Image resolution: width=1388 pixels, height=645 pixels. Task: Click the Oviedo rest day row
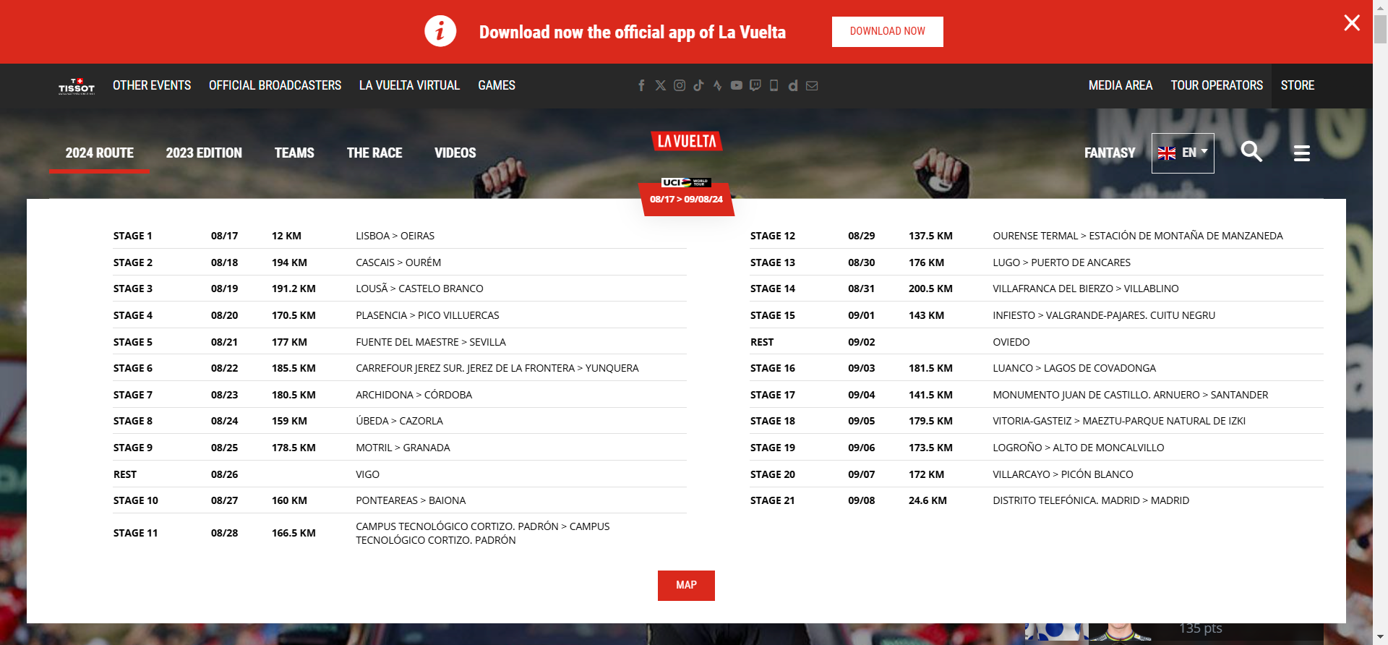point(1037,342)
